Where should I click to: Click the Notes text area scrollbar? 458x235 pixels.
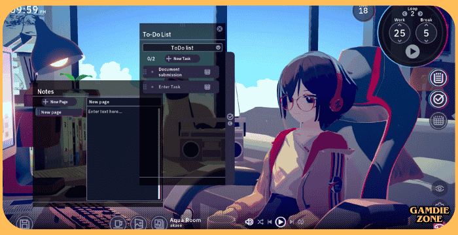tap(159, 153)
